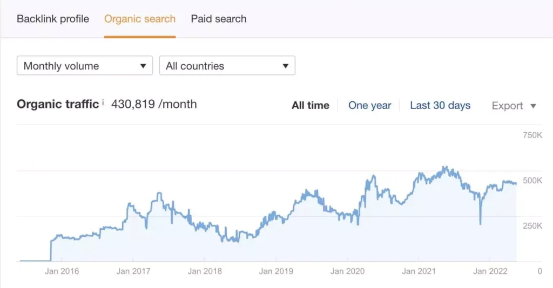Switch chart to One year
Screen dimensions: 553x288
pos(369,105)
